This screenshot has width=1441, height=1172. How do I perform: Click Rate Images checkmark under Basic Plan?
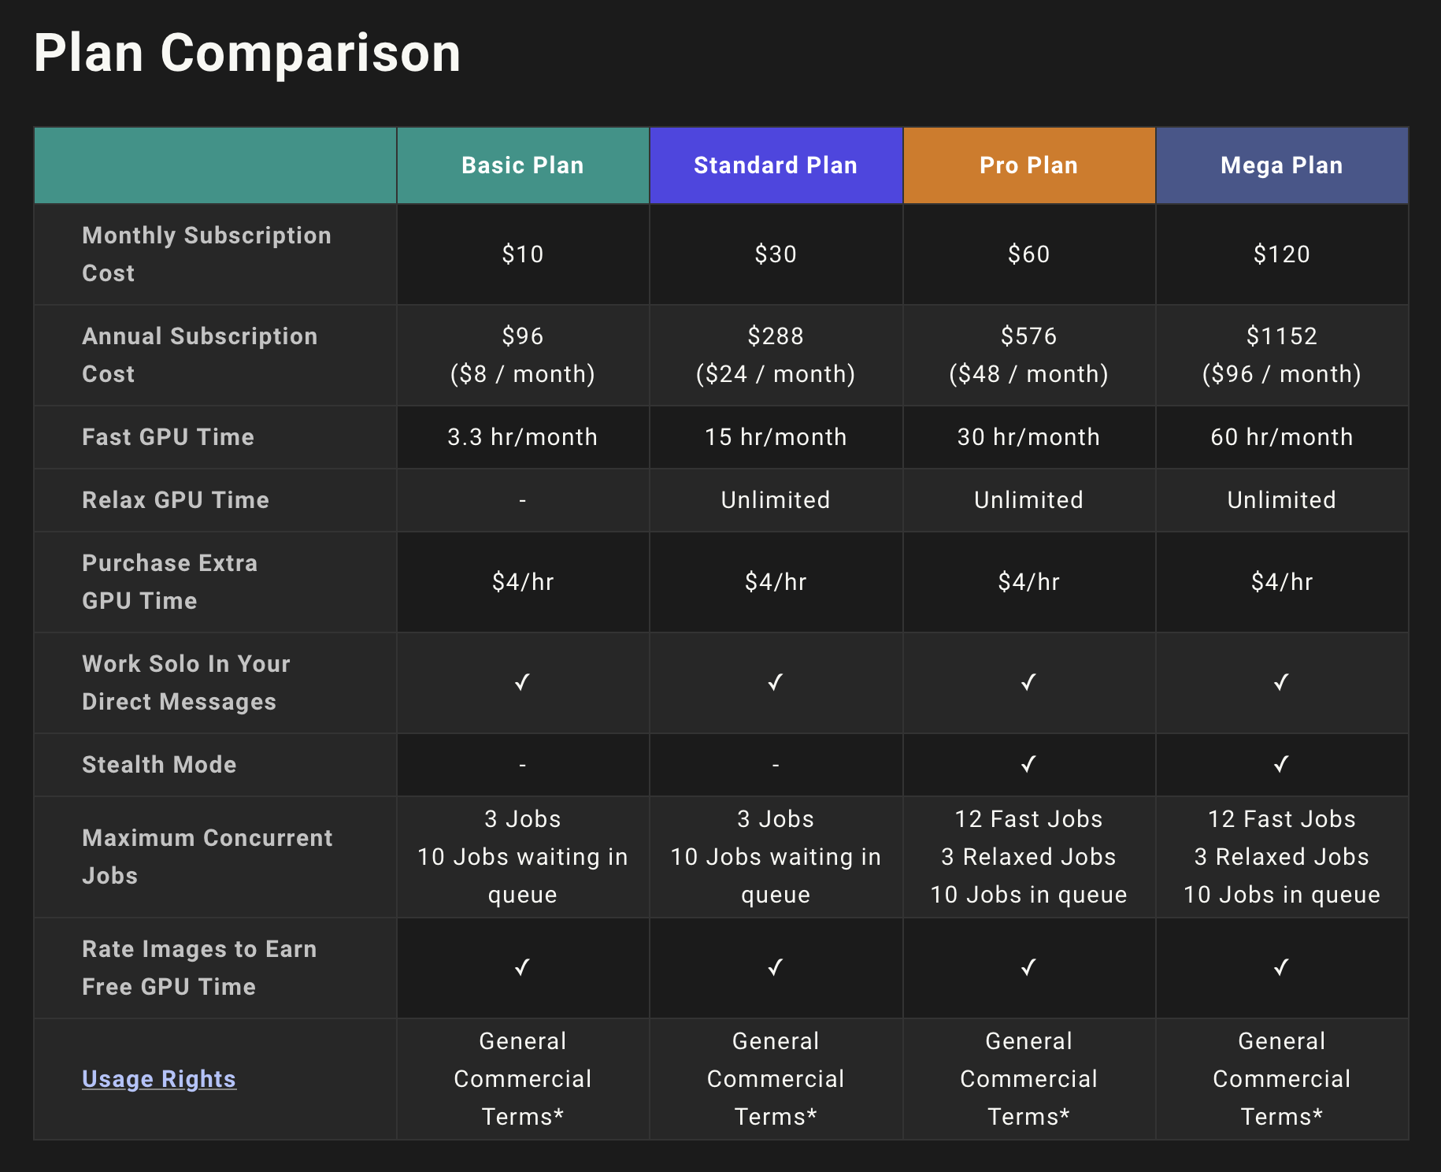(523, 967)
